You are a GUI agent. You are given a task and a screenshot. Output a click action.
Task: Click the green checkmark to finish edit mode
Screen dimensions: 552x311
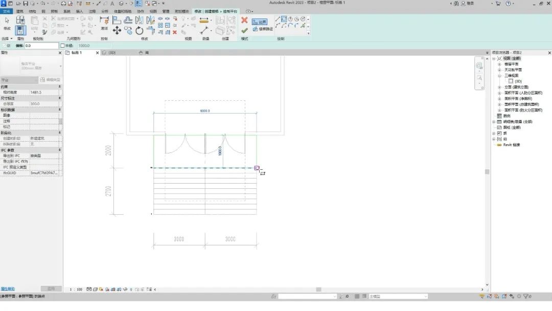coord(244,31)
